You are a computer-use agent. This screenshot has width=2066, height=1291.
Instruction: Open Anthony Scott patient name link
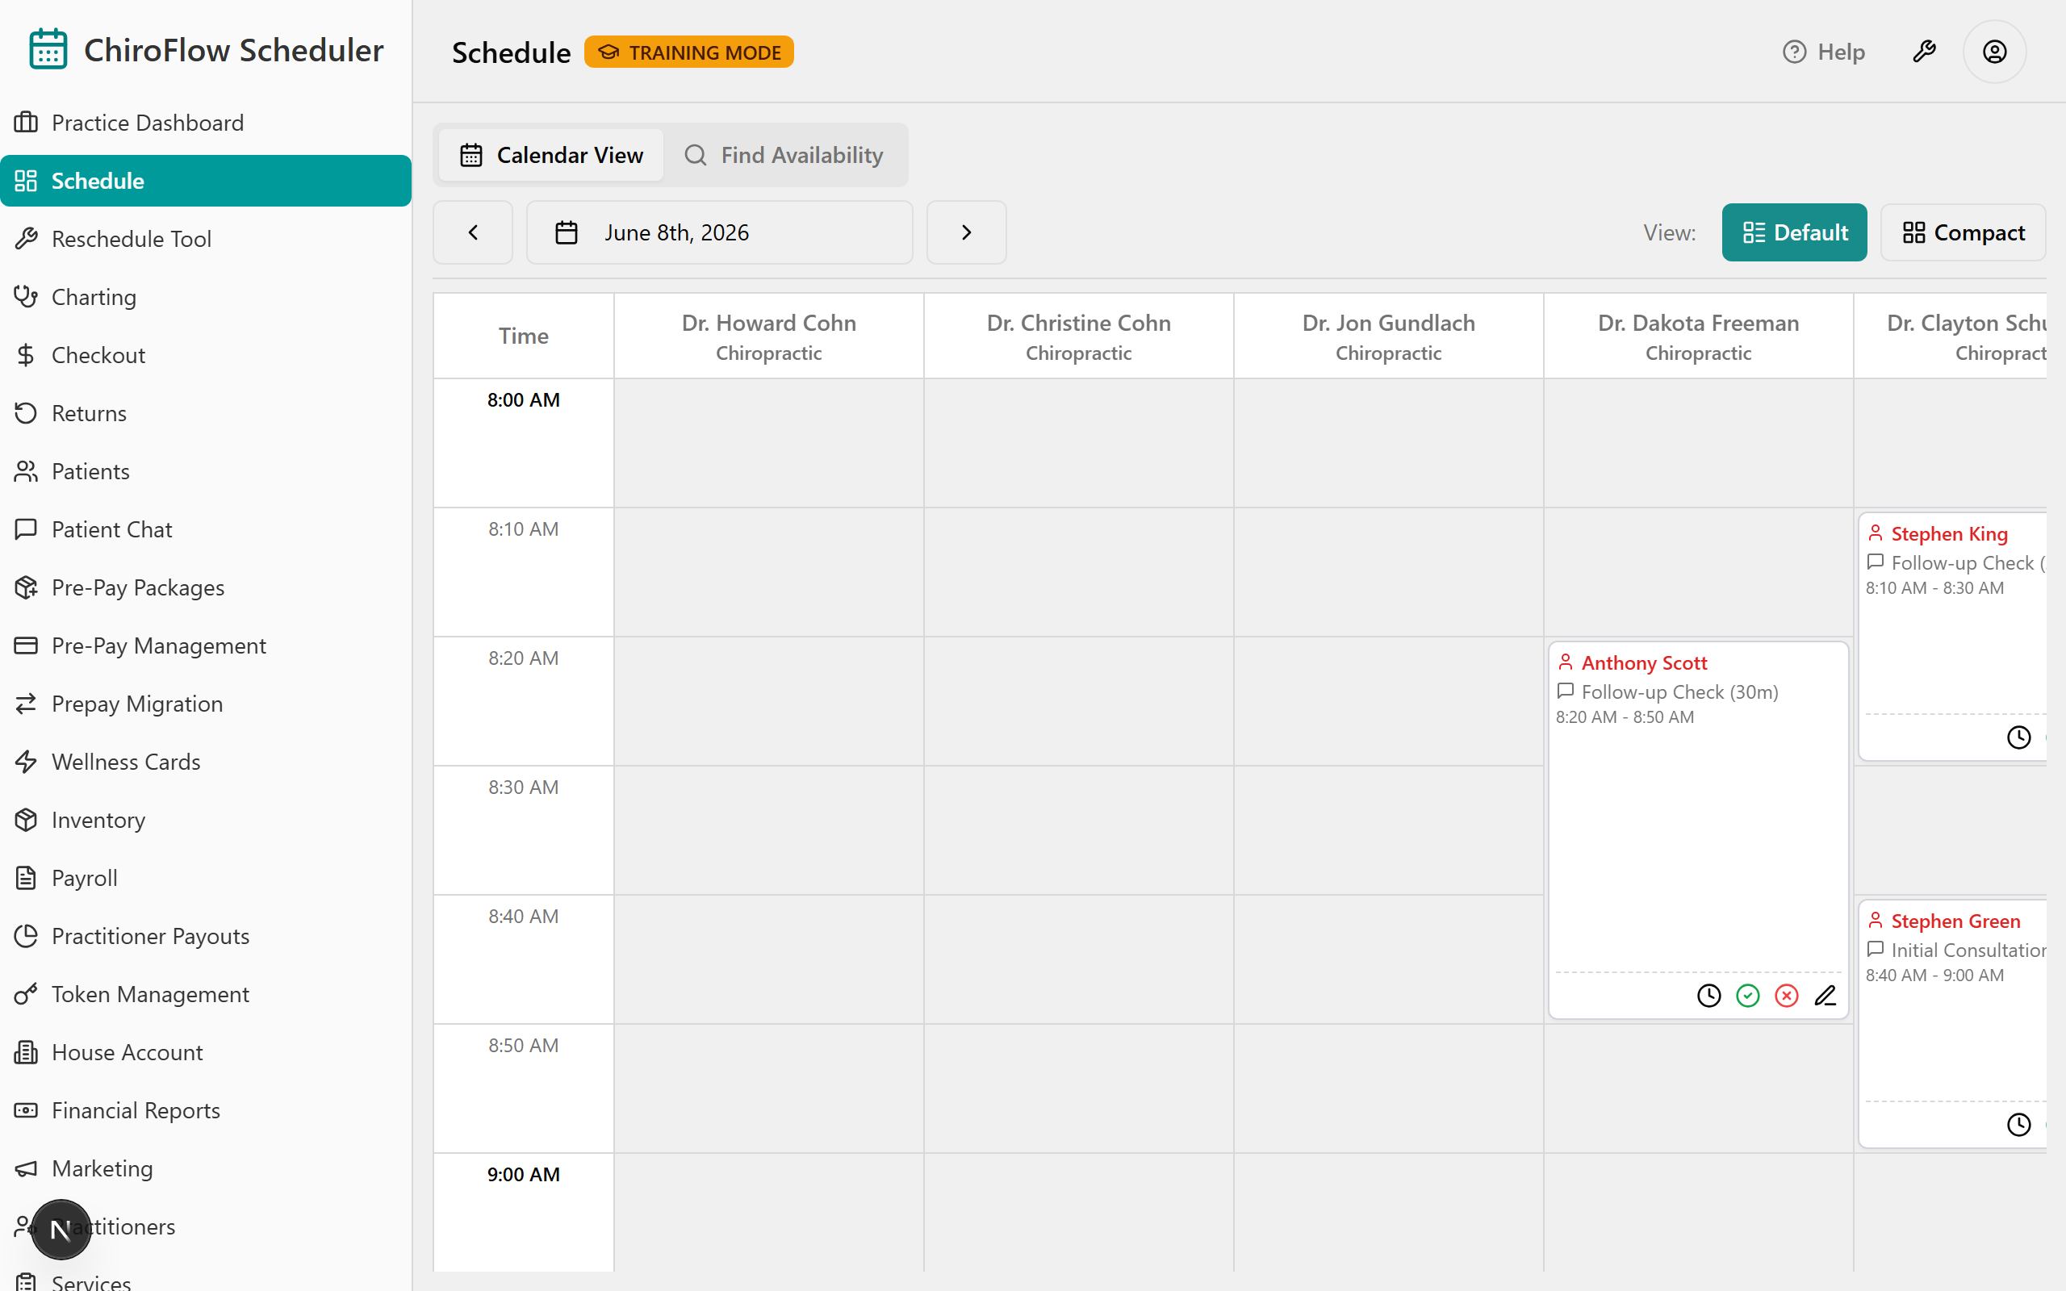[x=1644, y=662]
